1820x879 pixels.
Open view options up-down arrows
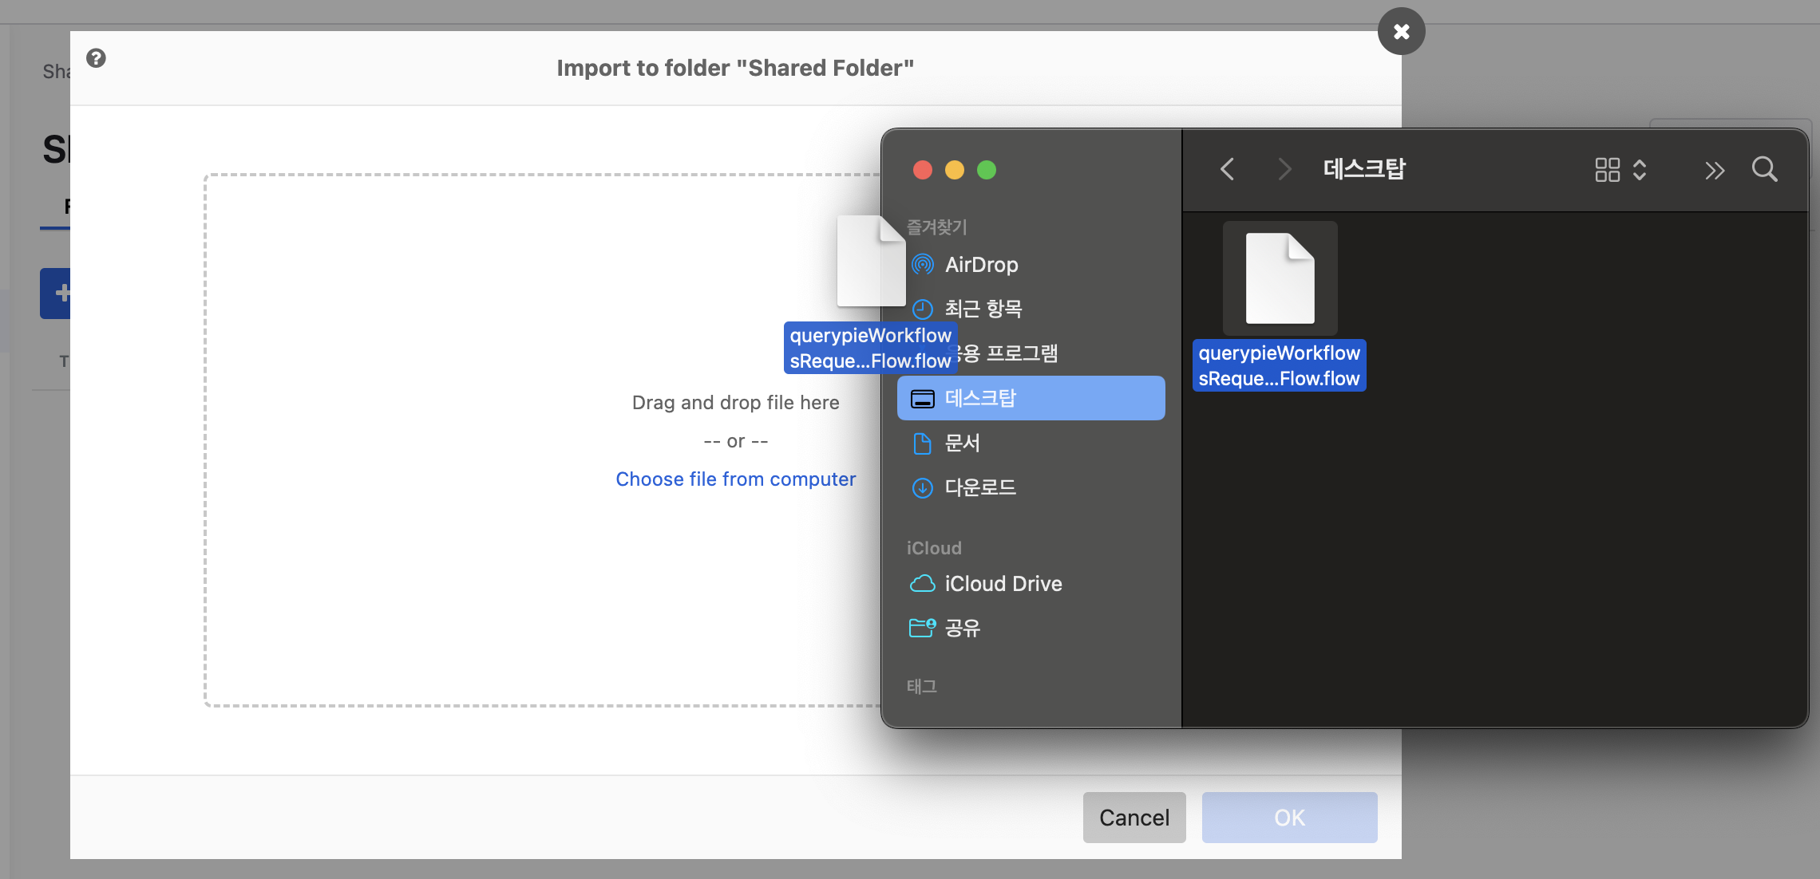(1640, 170)
